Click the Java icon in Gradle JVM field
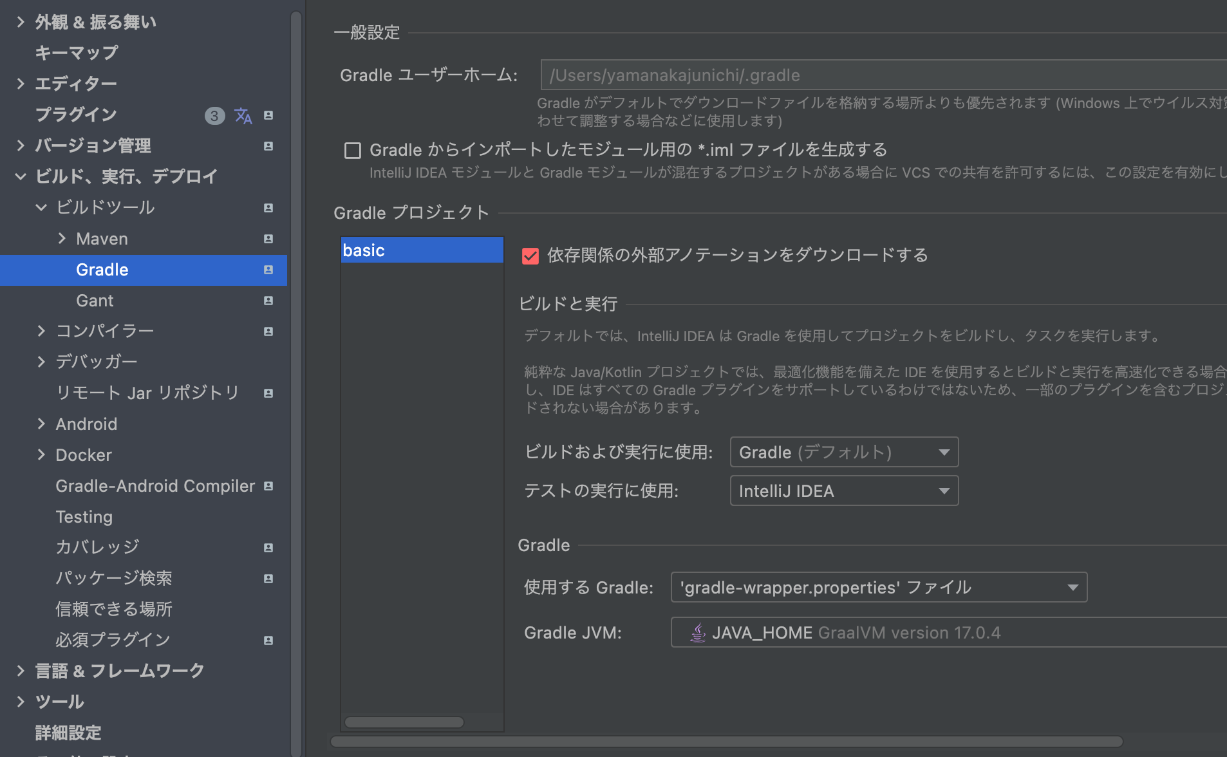 (x=698, y=633)
